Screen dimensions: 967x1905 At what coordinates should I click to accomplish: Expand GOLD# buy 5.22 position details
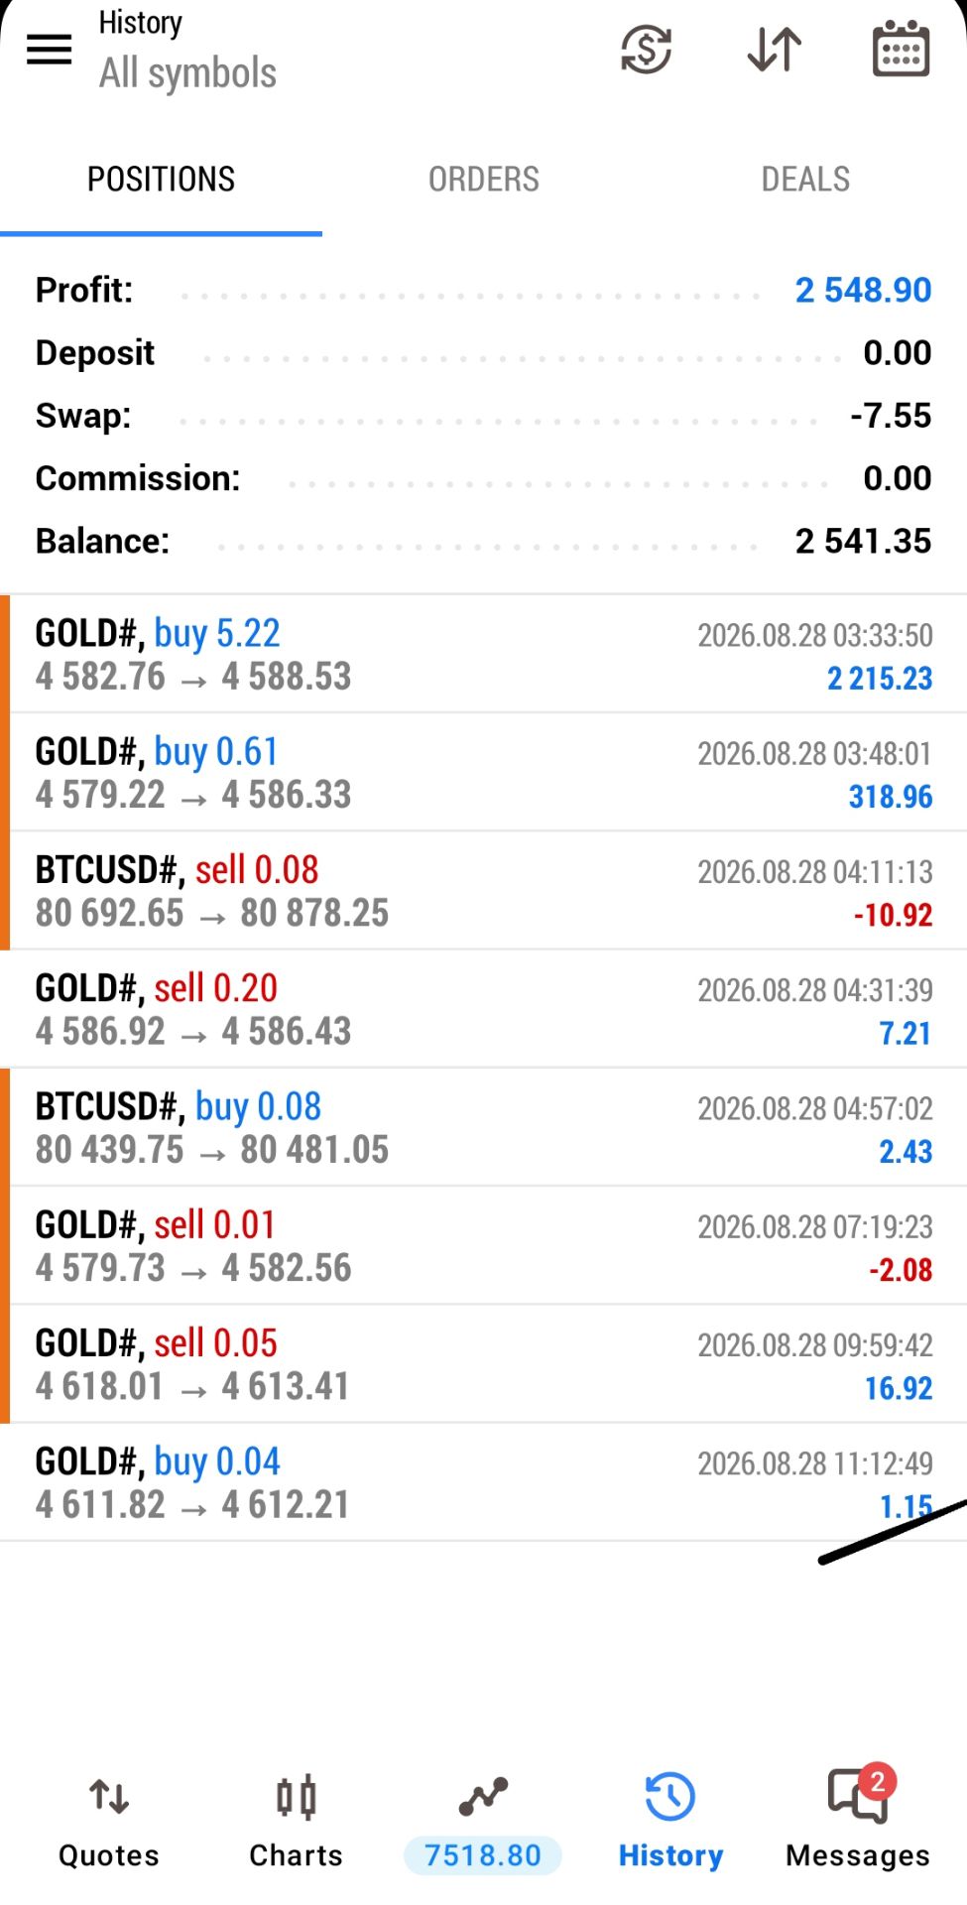(484, 654)
